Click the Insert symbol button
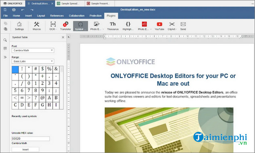 25,150
